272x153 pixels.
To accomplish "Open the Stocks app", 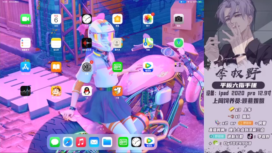I will click(26, 91).
